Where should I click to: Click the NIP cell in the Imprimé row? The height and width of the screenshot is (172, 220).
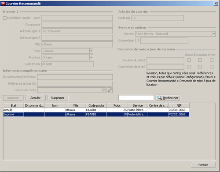(179, 114)
